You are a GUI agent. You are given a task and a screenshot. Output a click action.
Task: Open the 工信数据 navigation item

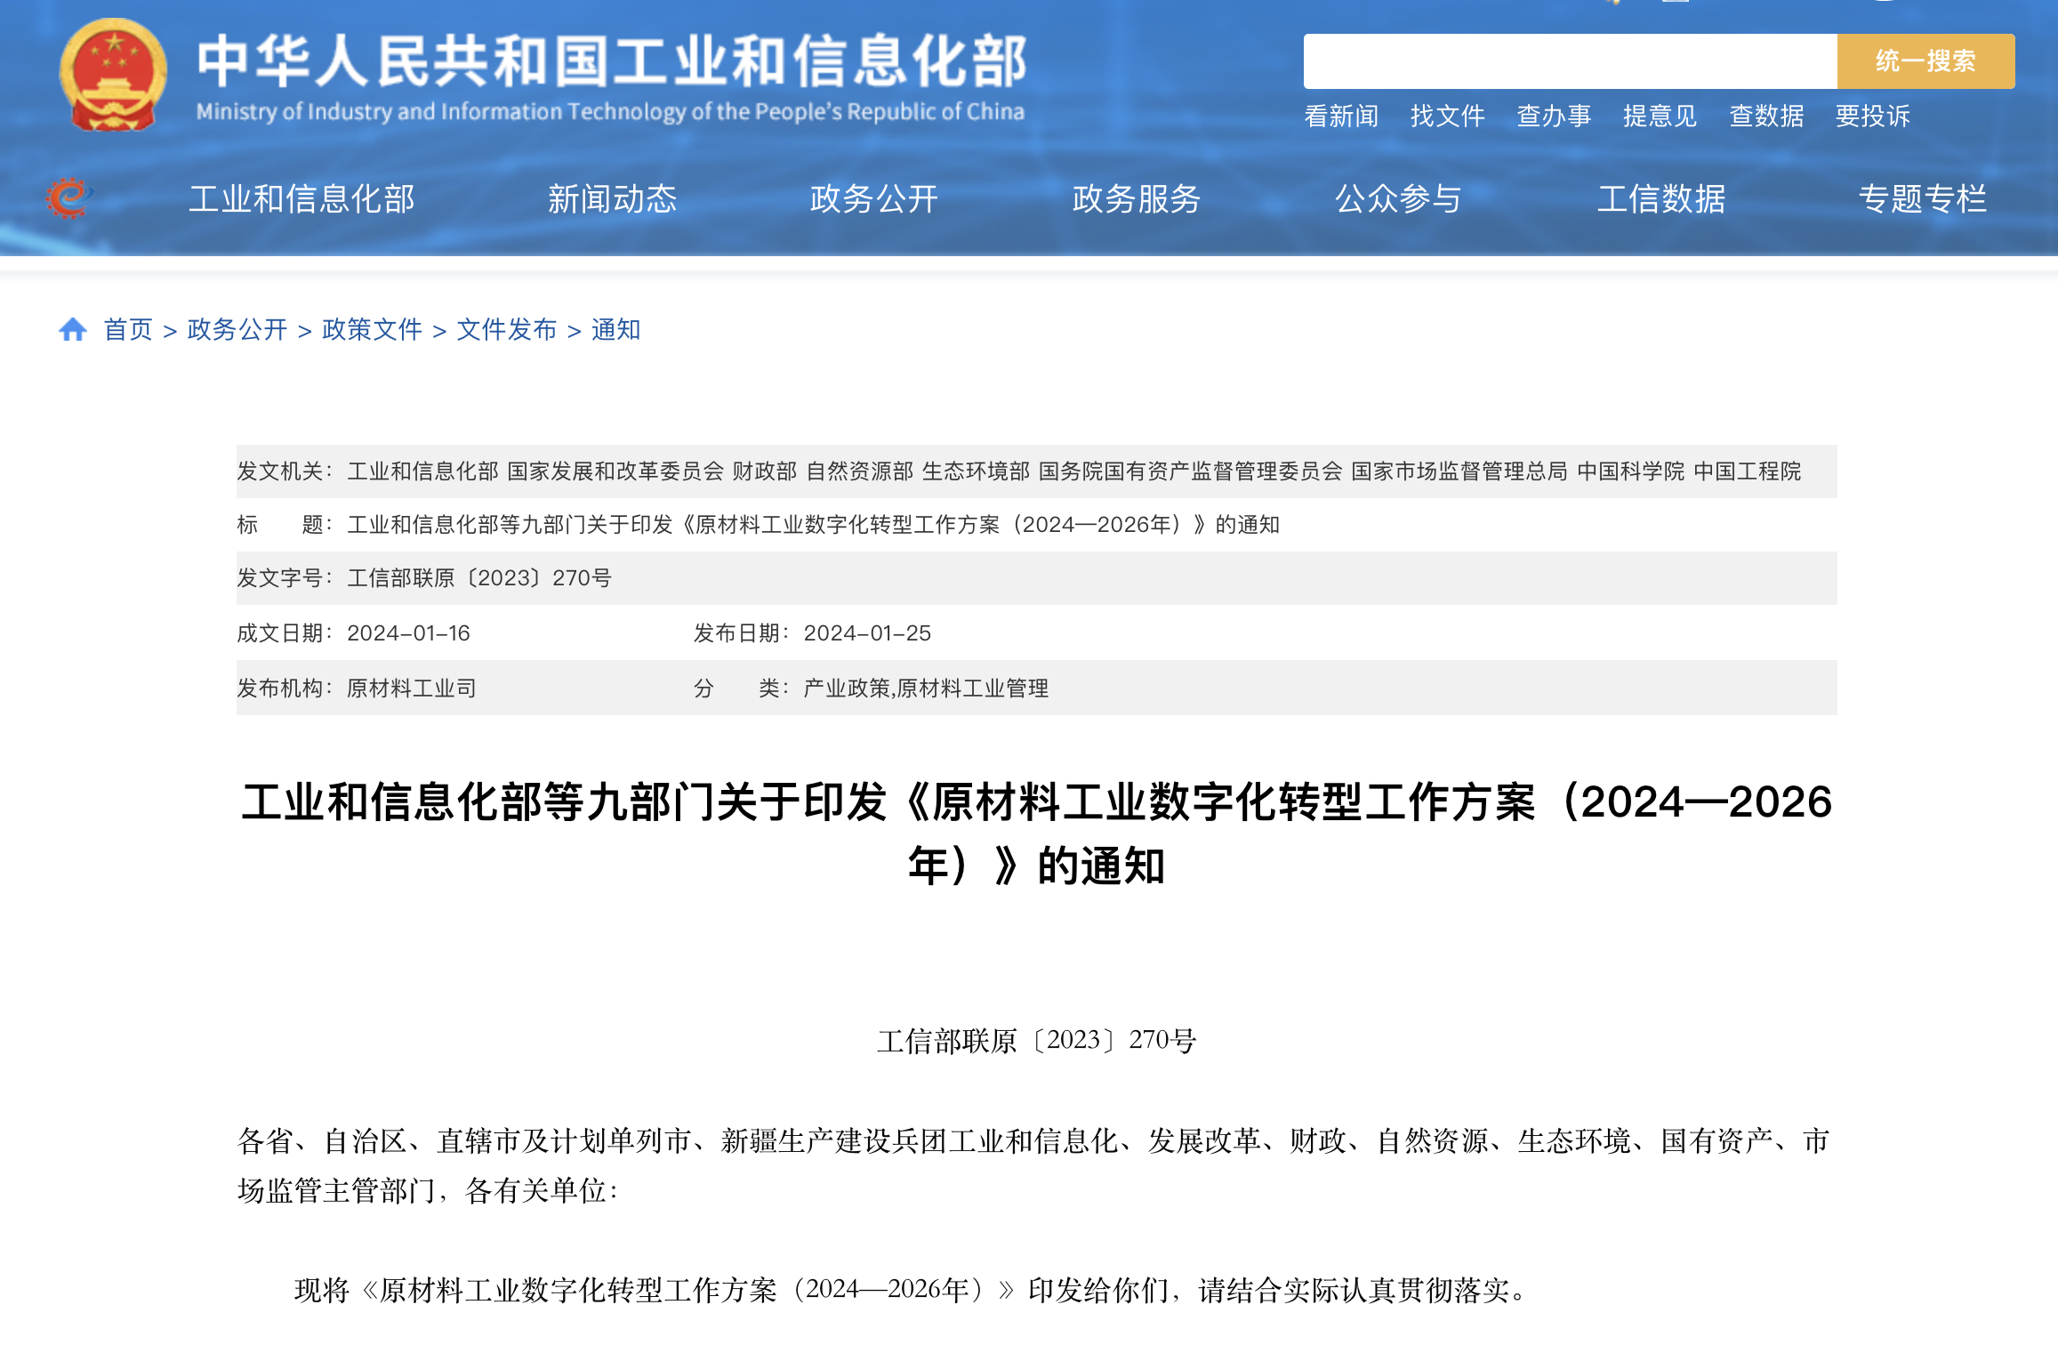(1660, 199)
